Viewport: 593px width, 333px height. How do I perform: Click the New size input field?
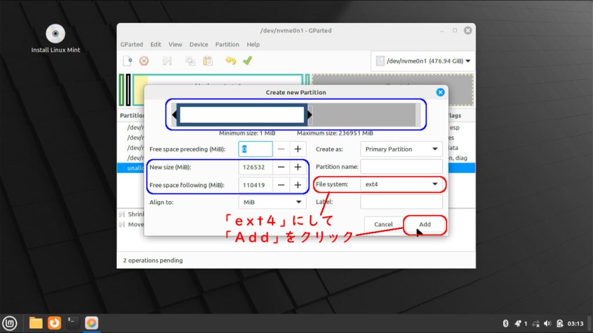click(x=255, y=167)
